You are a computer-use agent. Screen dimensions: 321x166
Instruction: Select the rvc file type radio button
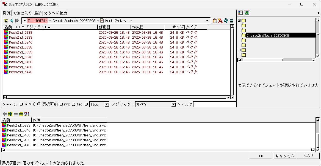61,104
